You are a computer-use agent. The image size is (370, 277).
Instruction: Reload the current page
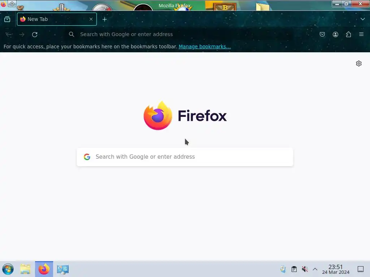pos(35,34)
